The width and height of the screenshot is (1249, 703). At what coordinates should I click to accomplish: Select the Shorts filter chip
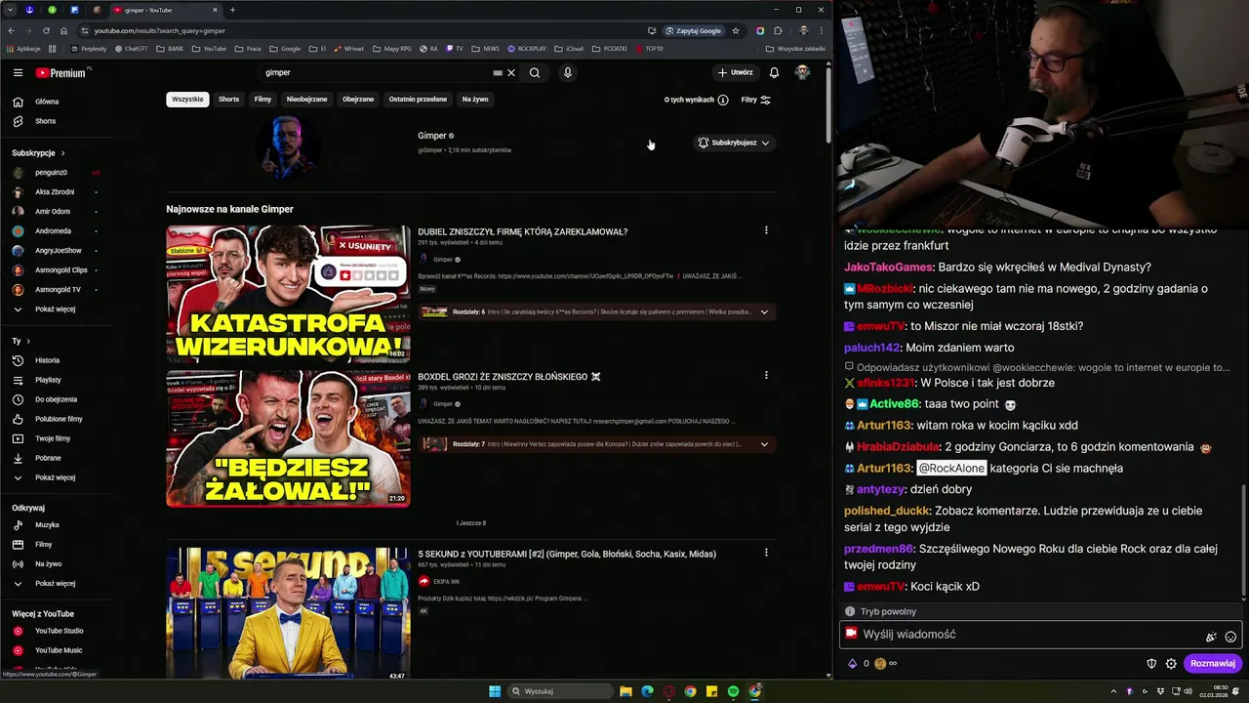click(228, 99)
